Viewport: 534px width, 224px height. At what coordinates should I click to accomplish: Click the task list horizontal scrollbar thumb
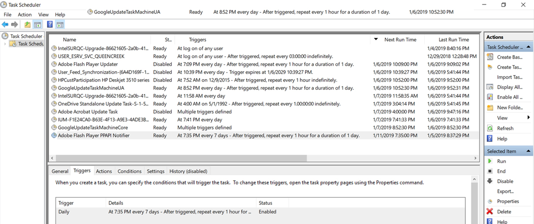point(181,158)
